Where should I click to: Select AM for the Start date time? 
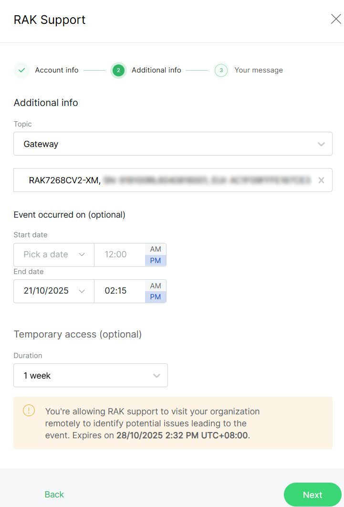(156, 249)
